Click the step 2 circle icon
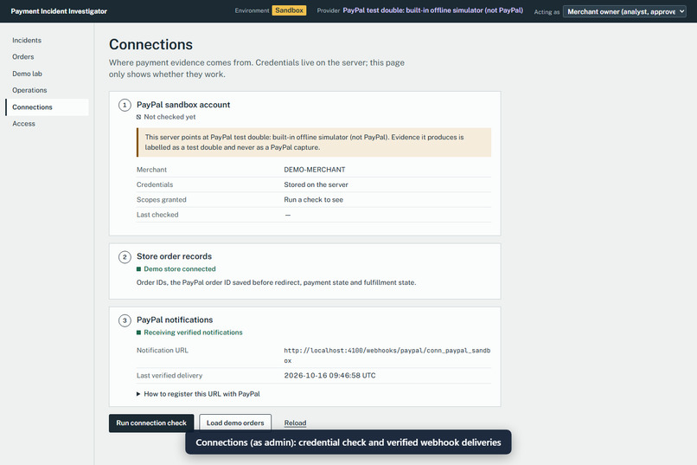697x465 pixels. tap(125, 257)
